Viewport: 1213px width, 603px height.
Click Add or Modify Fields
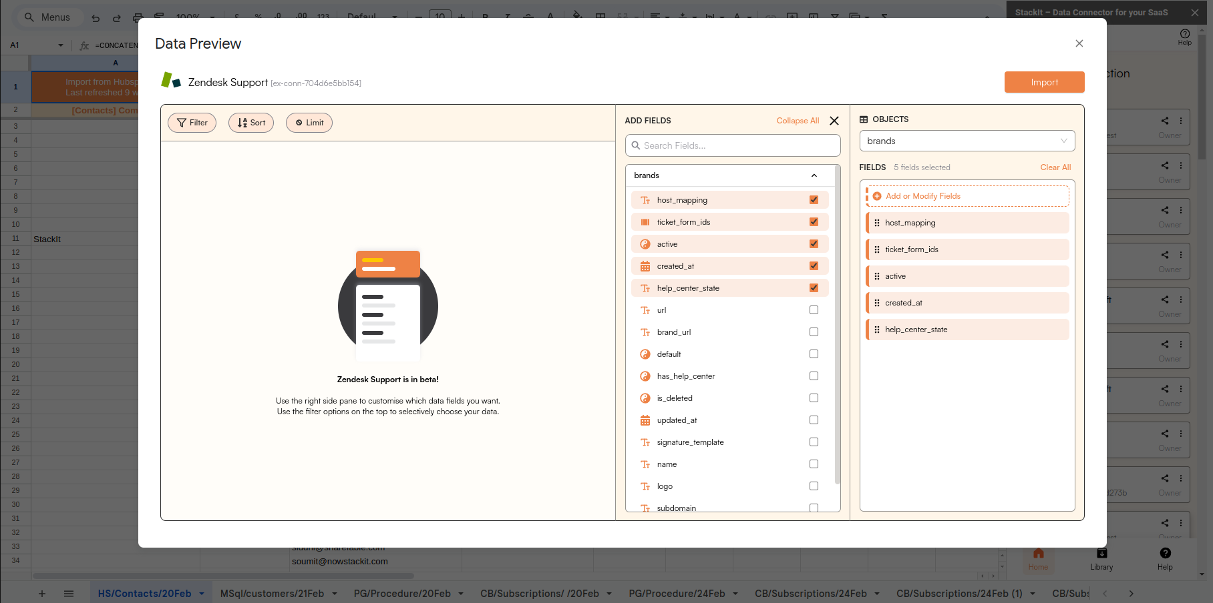[x=968, y=196]
